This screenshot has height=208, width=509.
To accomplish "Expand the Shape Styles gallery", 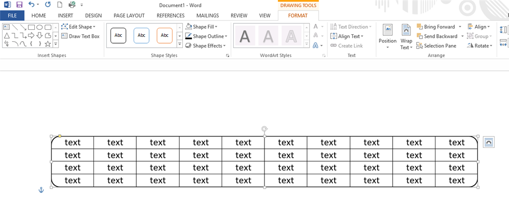I will click(x=179, y=44).
